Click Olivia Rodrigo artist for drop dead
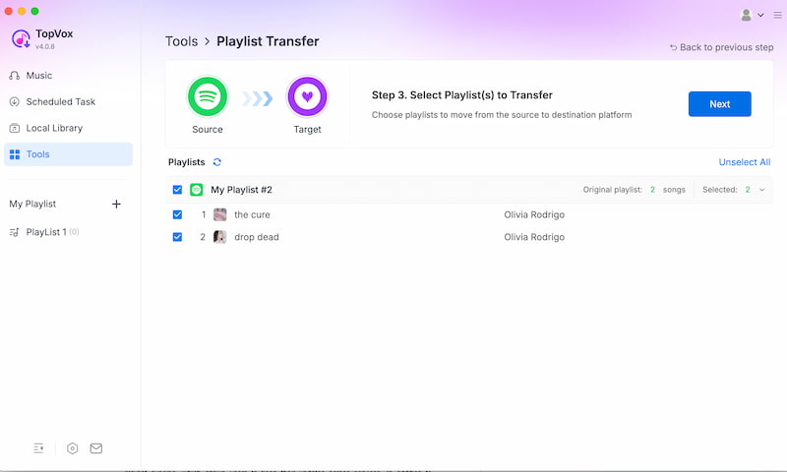 point(534,237)
